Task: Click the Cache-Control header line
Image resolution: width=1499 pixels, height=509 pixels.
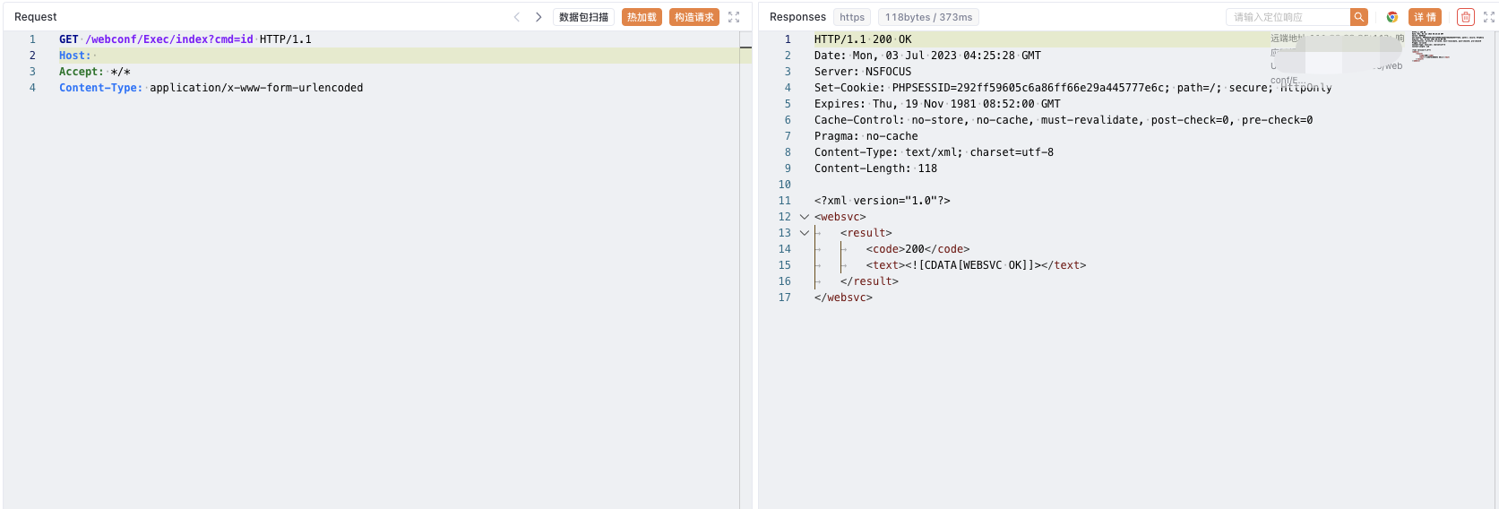Action: (x=1064, y=120)
